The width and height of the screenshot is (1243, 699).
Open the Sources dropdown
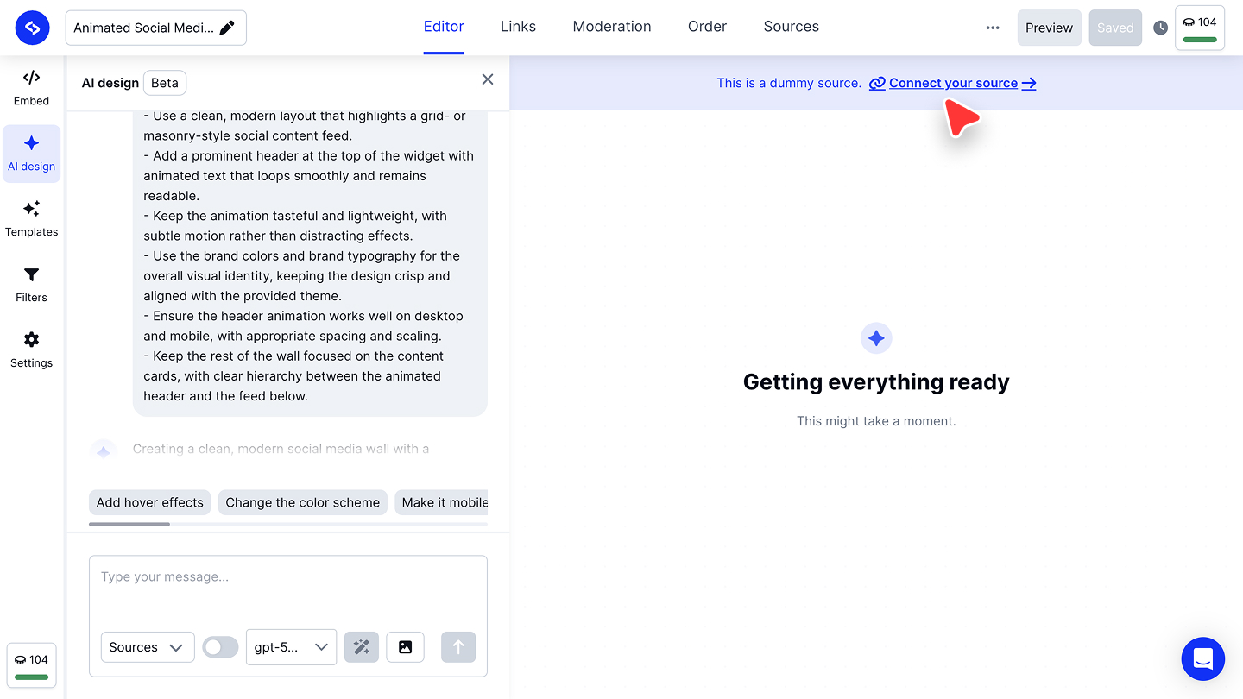[148, 647]
